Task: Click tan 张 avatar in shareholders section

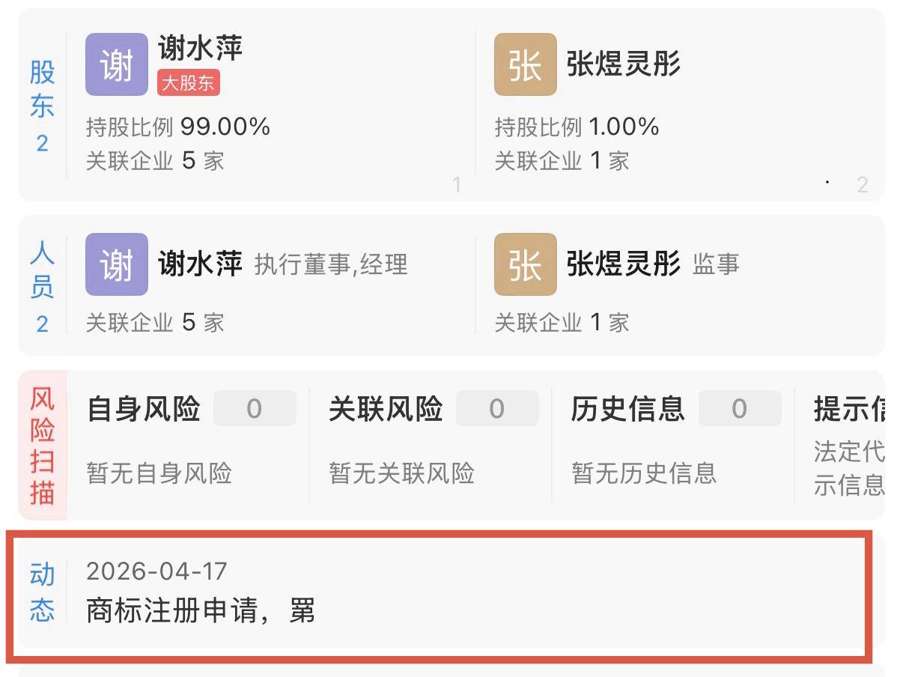Action: 525,64
